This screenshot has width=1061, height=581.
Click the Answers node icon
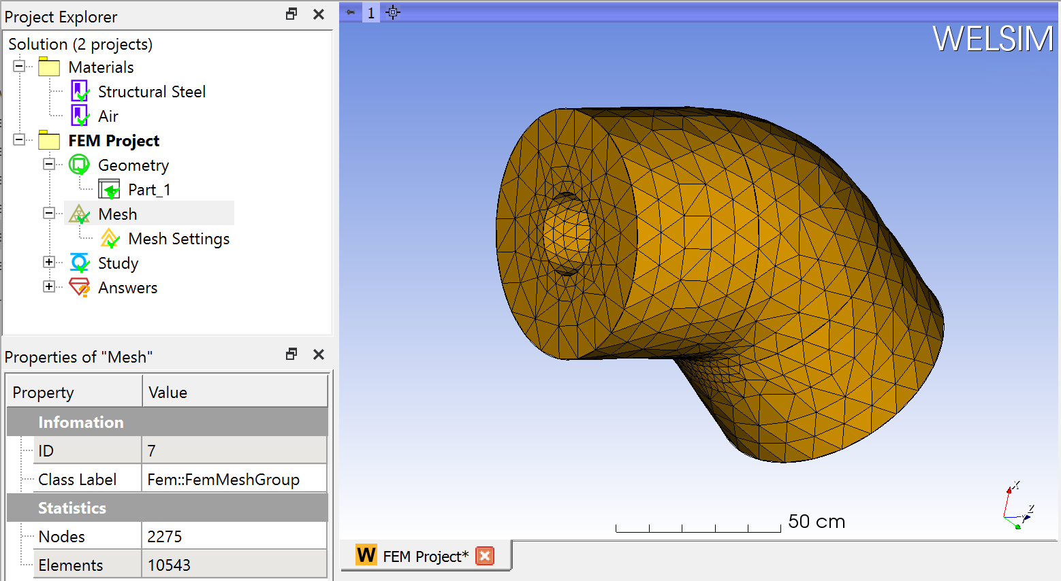[x=80, y=287]
